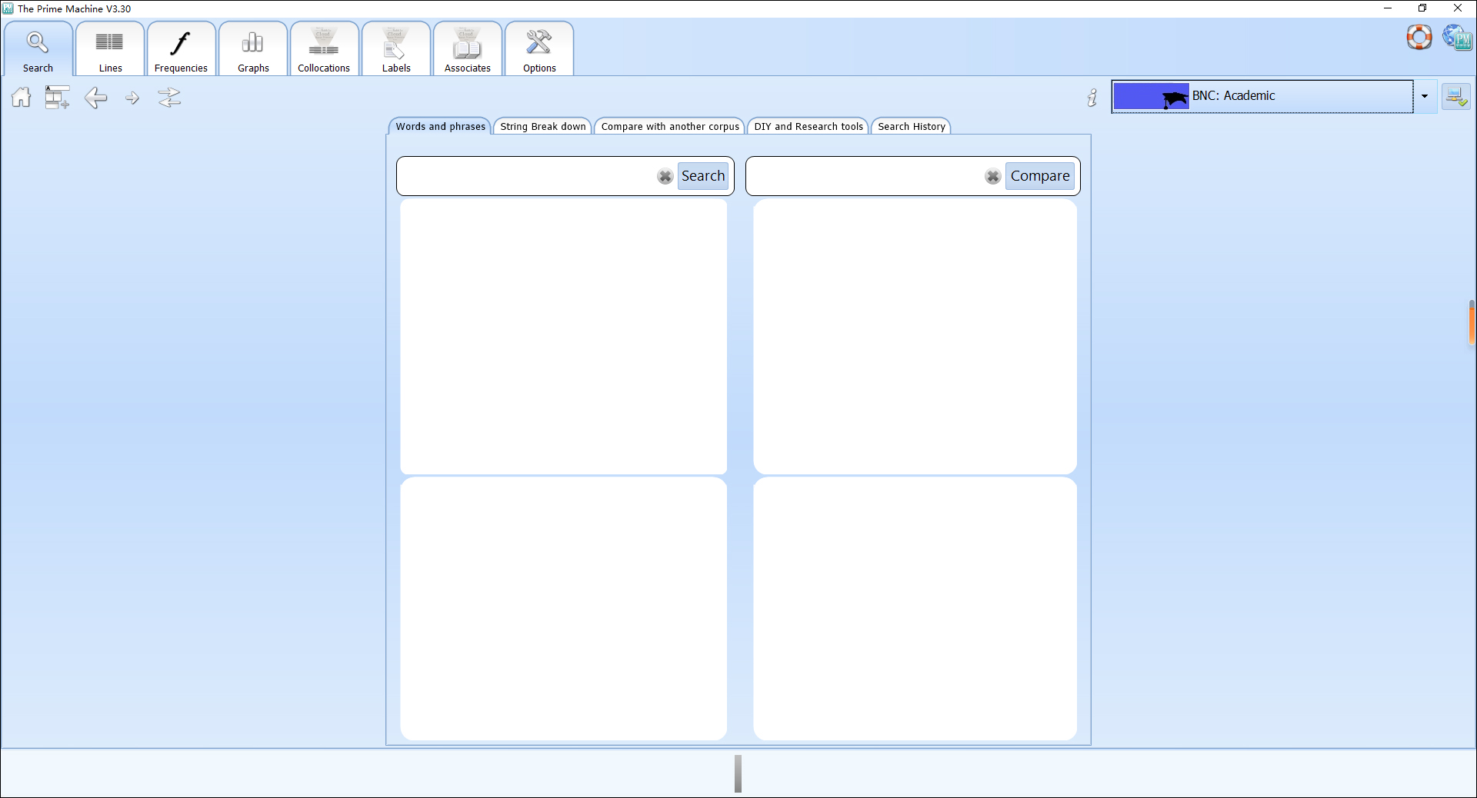Go forward with the small right arrow
Image resolution: width=1477 pixels, height=798 pixels.
click(x=132, y=98)
